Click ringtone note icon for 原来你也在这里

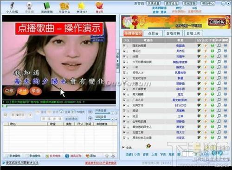219,138
